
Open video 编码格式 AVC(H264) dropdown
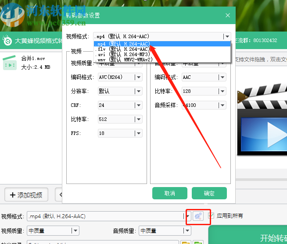(x=120, y=77)
